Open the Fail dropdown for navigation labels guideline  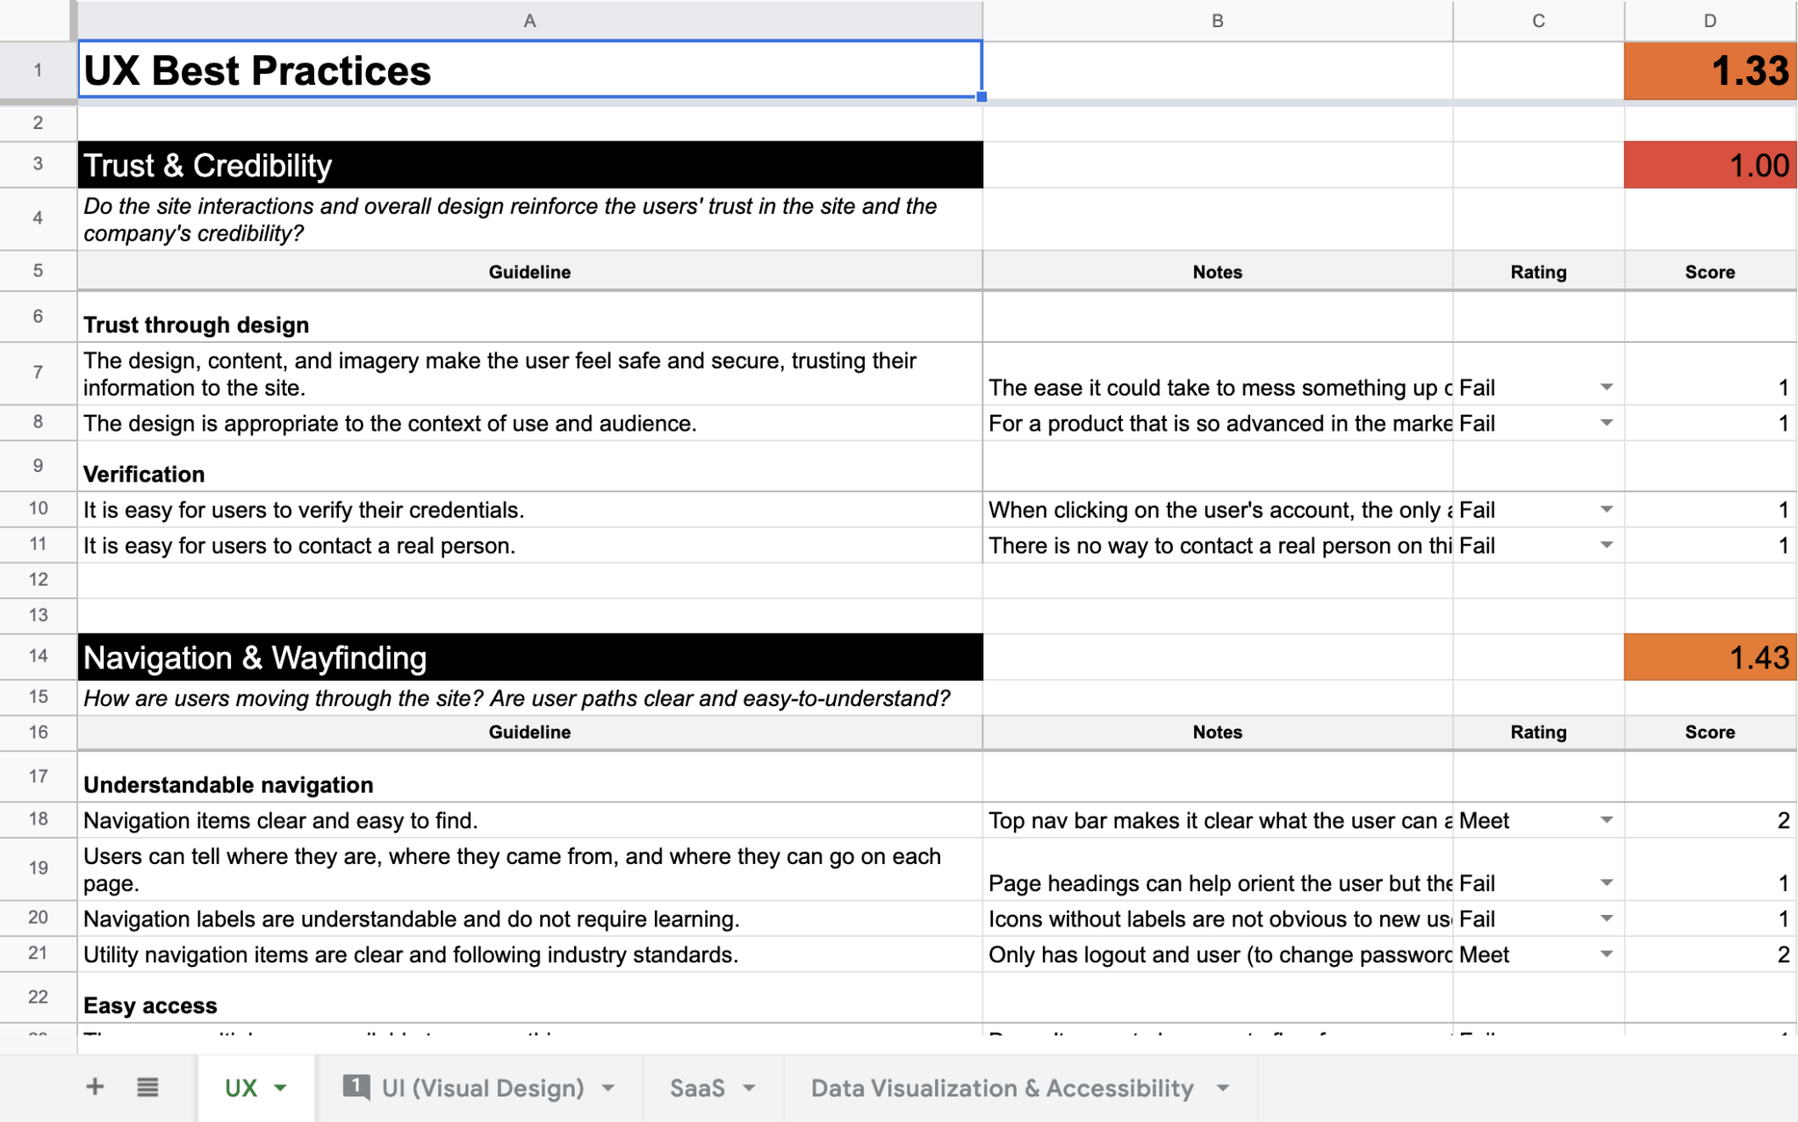click(x=1607, y=918)
